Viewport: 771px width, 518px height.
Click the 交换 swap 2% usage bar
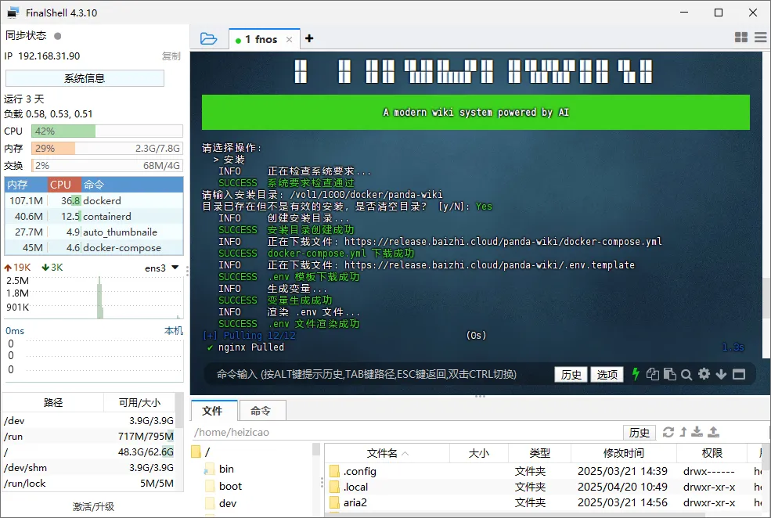coord(107,166)
